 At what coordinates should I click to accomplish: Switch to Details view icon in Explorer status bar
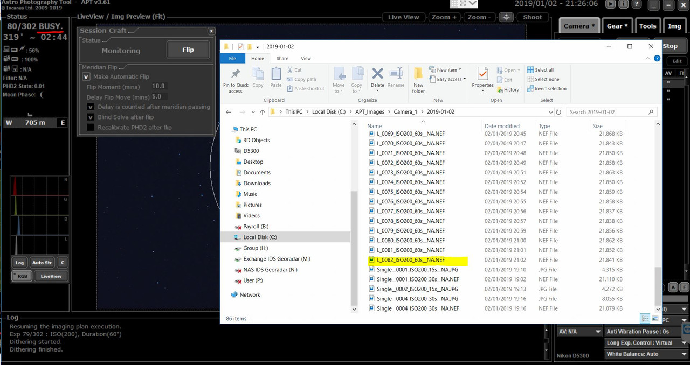[645, 318]
